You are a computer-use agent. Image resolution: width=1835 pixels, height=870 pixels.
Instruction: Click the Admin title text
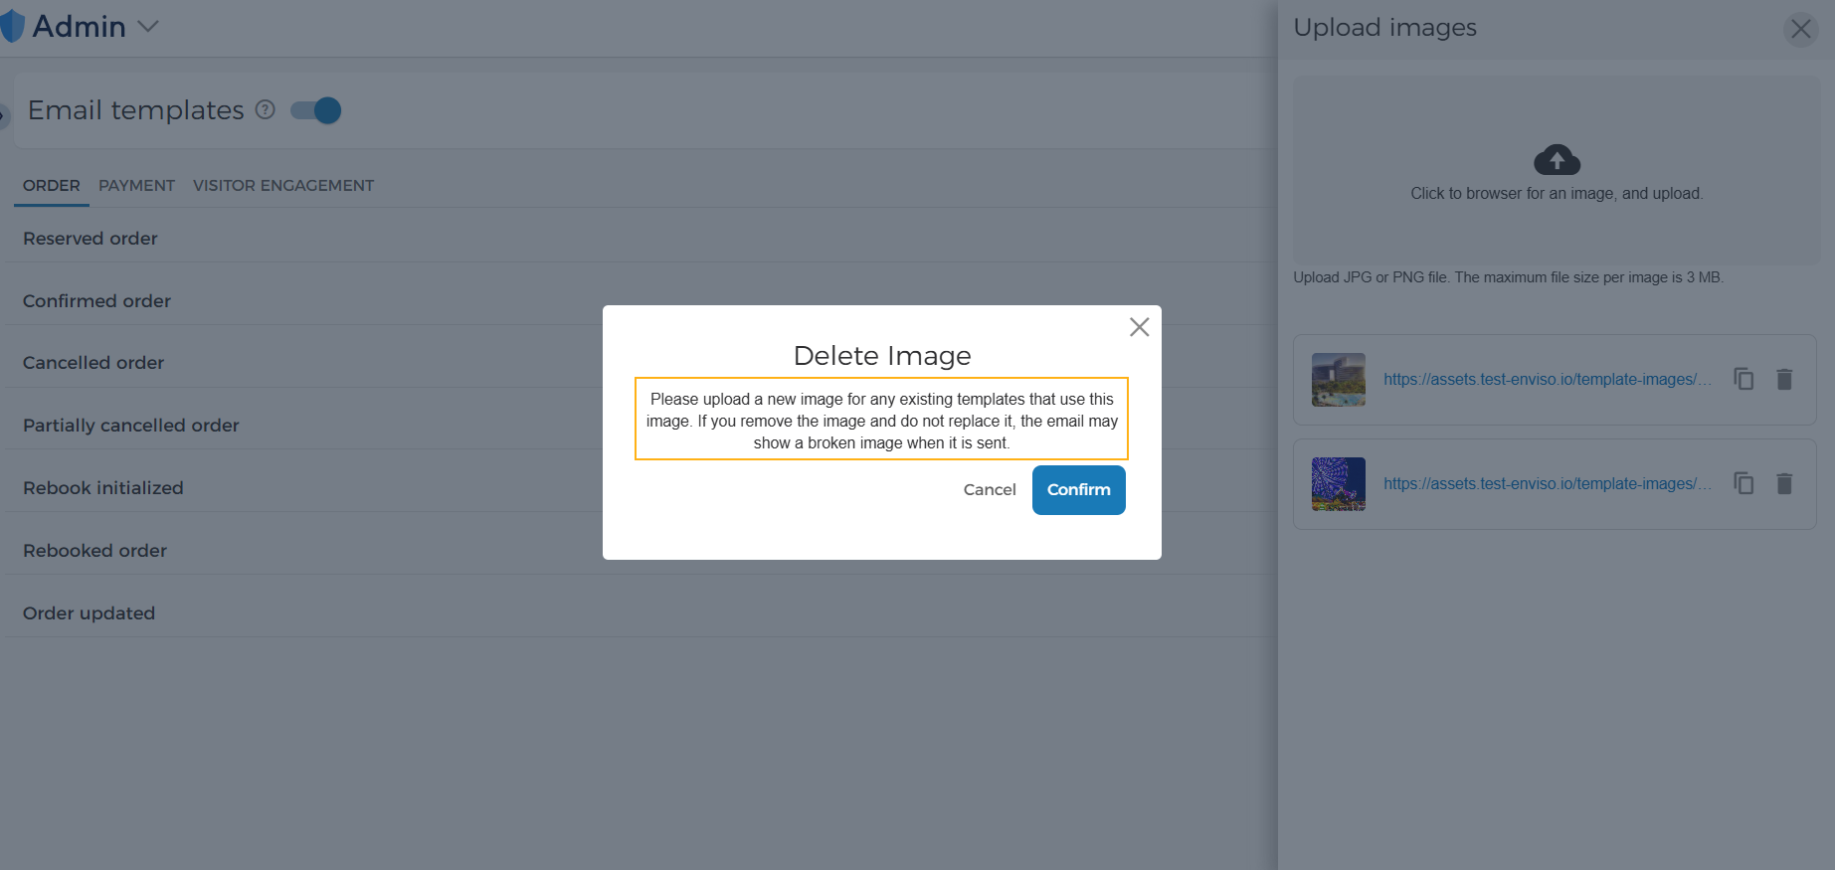pos(80,27)
